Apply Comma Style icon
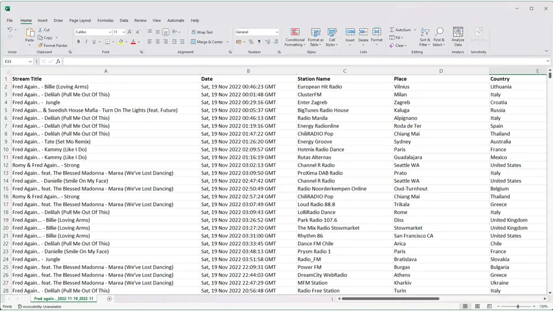The height and width of the screenshot is (311, 553). coord(259,42)
